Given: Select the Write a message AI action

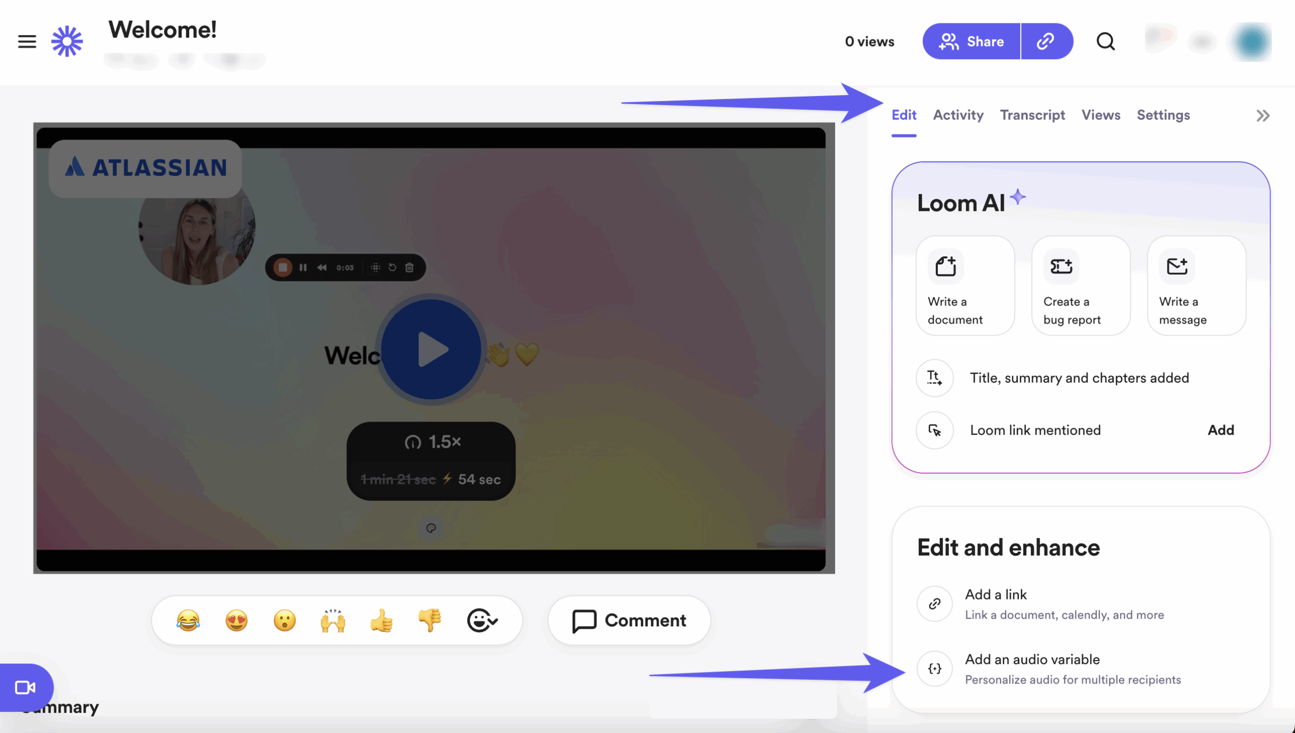Looking at the screenshot, I should point(1196,286).
